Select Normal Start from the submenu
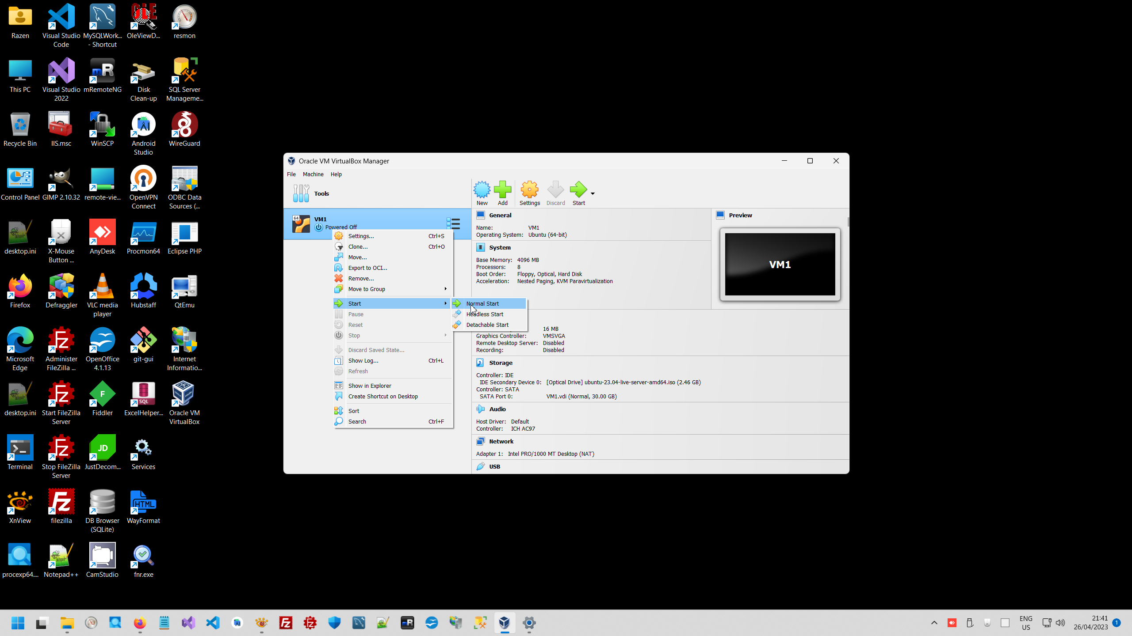The height and width of the screenshot is (636, 1132). click(x=482, y=303)
